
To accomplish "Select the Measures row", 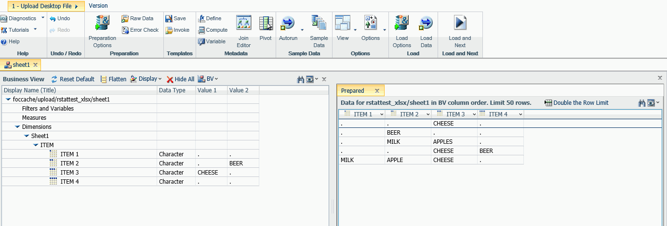I will point(130,118).
